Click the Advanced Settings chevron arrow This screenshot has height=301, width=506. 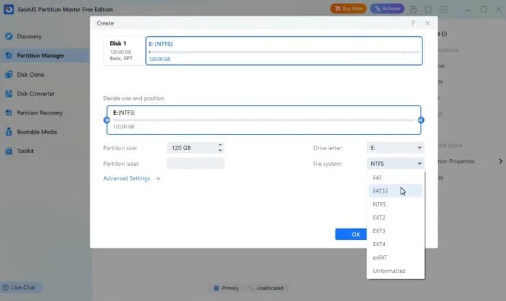coord(158,178)
